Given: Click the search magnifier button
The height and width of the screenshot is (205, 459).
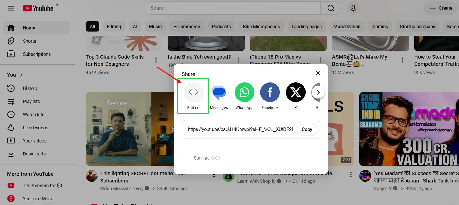Looking at the screenshot, I should point(331,8).
